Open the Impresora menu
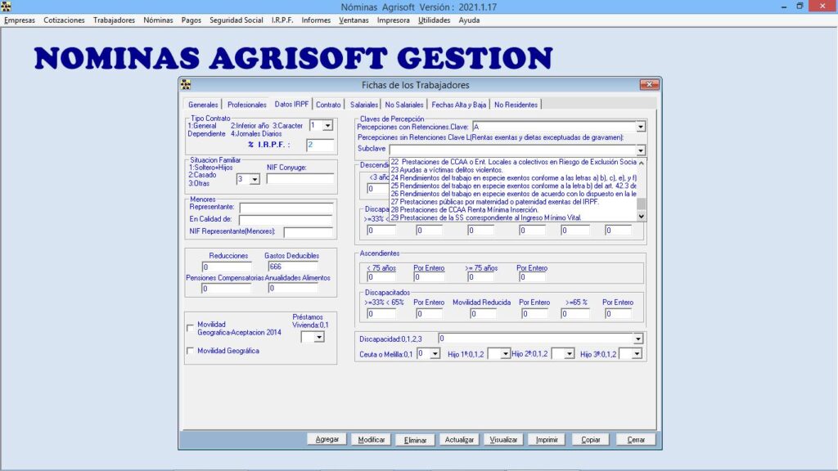The height and width of the screenshot is (471, 838). 394,20
